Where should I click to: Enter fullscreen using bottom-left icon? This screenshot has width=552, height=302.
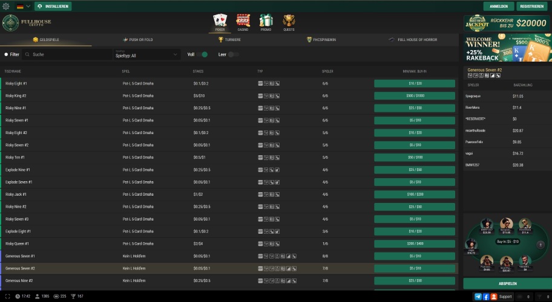tap(8, 296)
